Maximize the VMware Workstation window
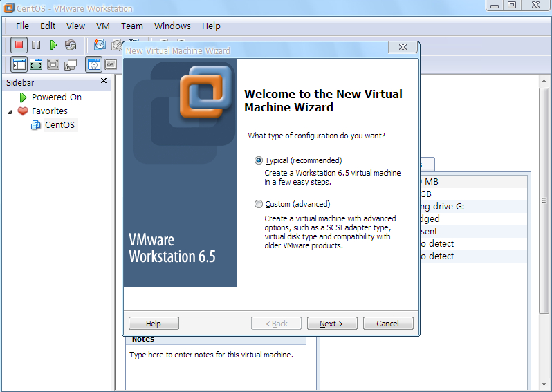The image size is (552, 392). click(x=512, y=5)
